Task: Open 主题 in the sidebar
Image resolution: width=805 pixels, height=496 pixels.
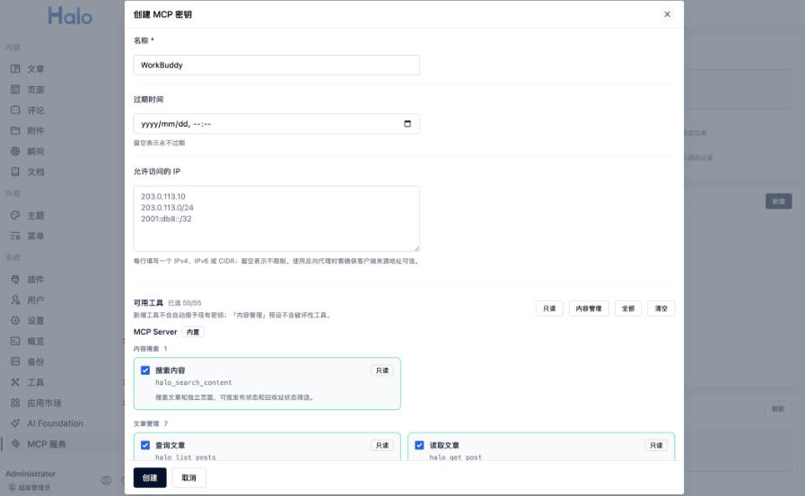Action: 35,215
